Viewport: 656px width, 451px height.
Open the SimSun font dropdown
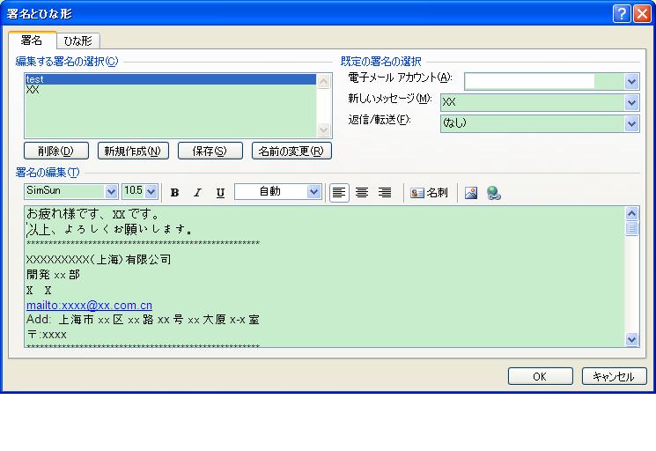pos(111,192)
